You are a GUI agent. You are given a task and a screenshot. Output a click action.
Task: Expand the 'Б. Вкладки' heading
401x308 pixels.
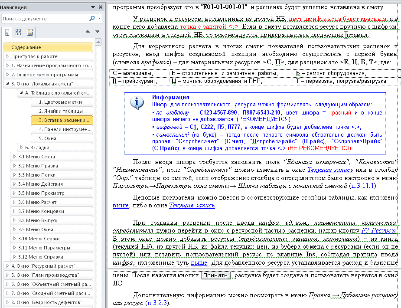pyautogui.click(x=21, y=147)
